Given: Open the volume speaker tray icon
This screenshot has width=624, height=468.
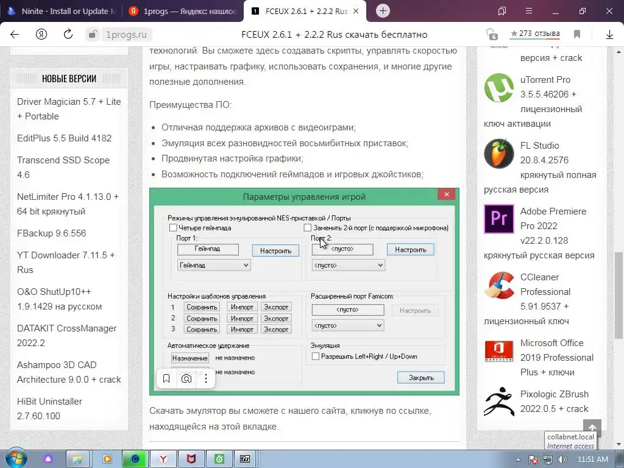Looking at the screenshot, I should click(562, 459).
